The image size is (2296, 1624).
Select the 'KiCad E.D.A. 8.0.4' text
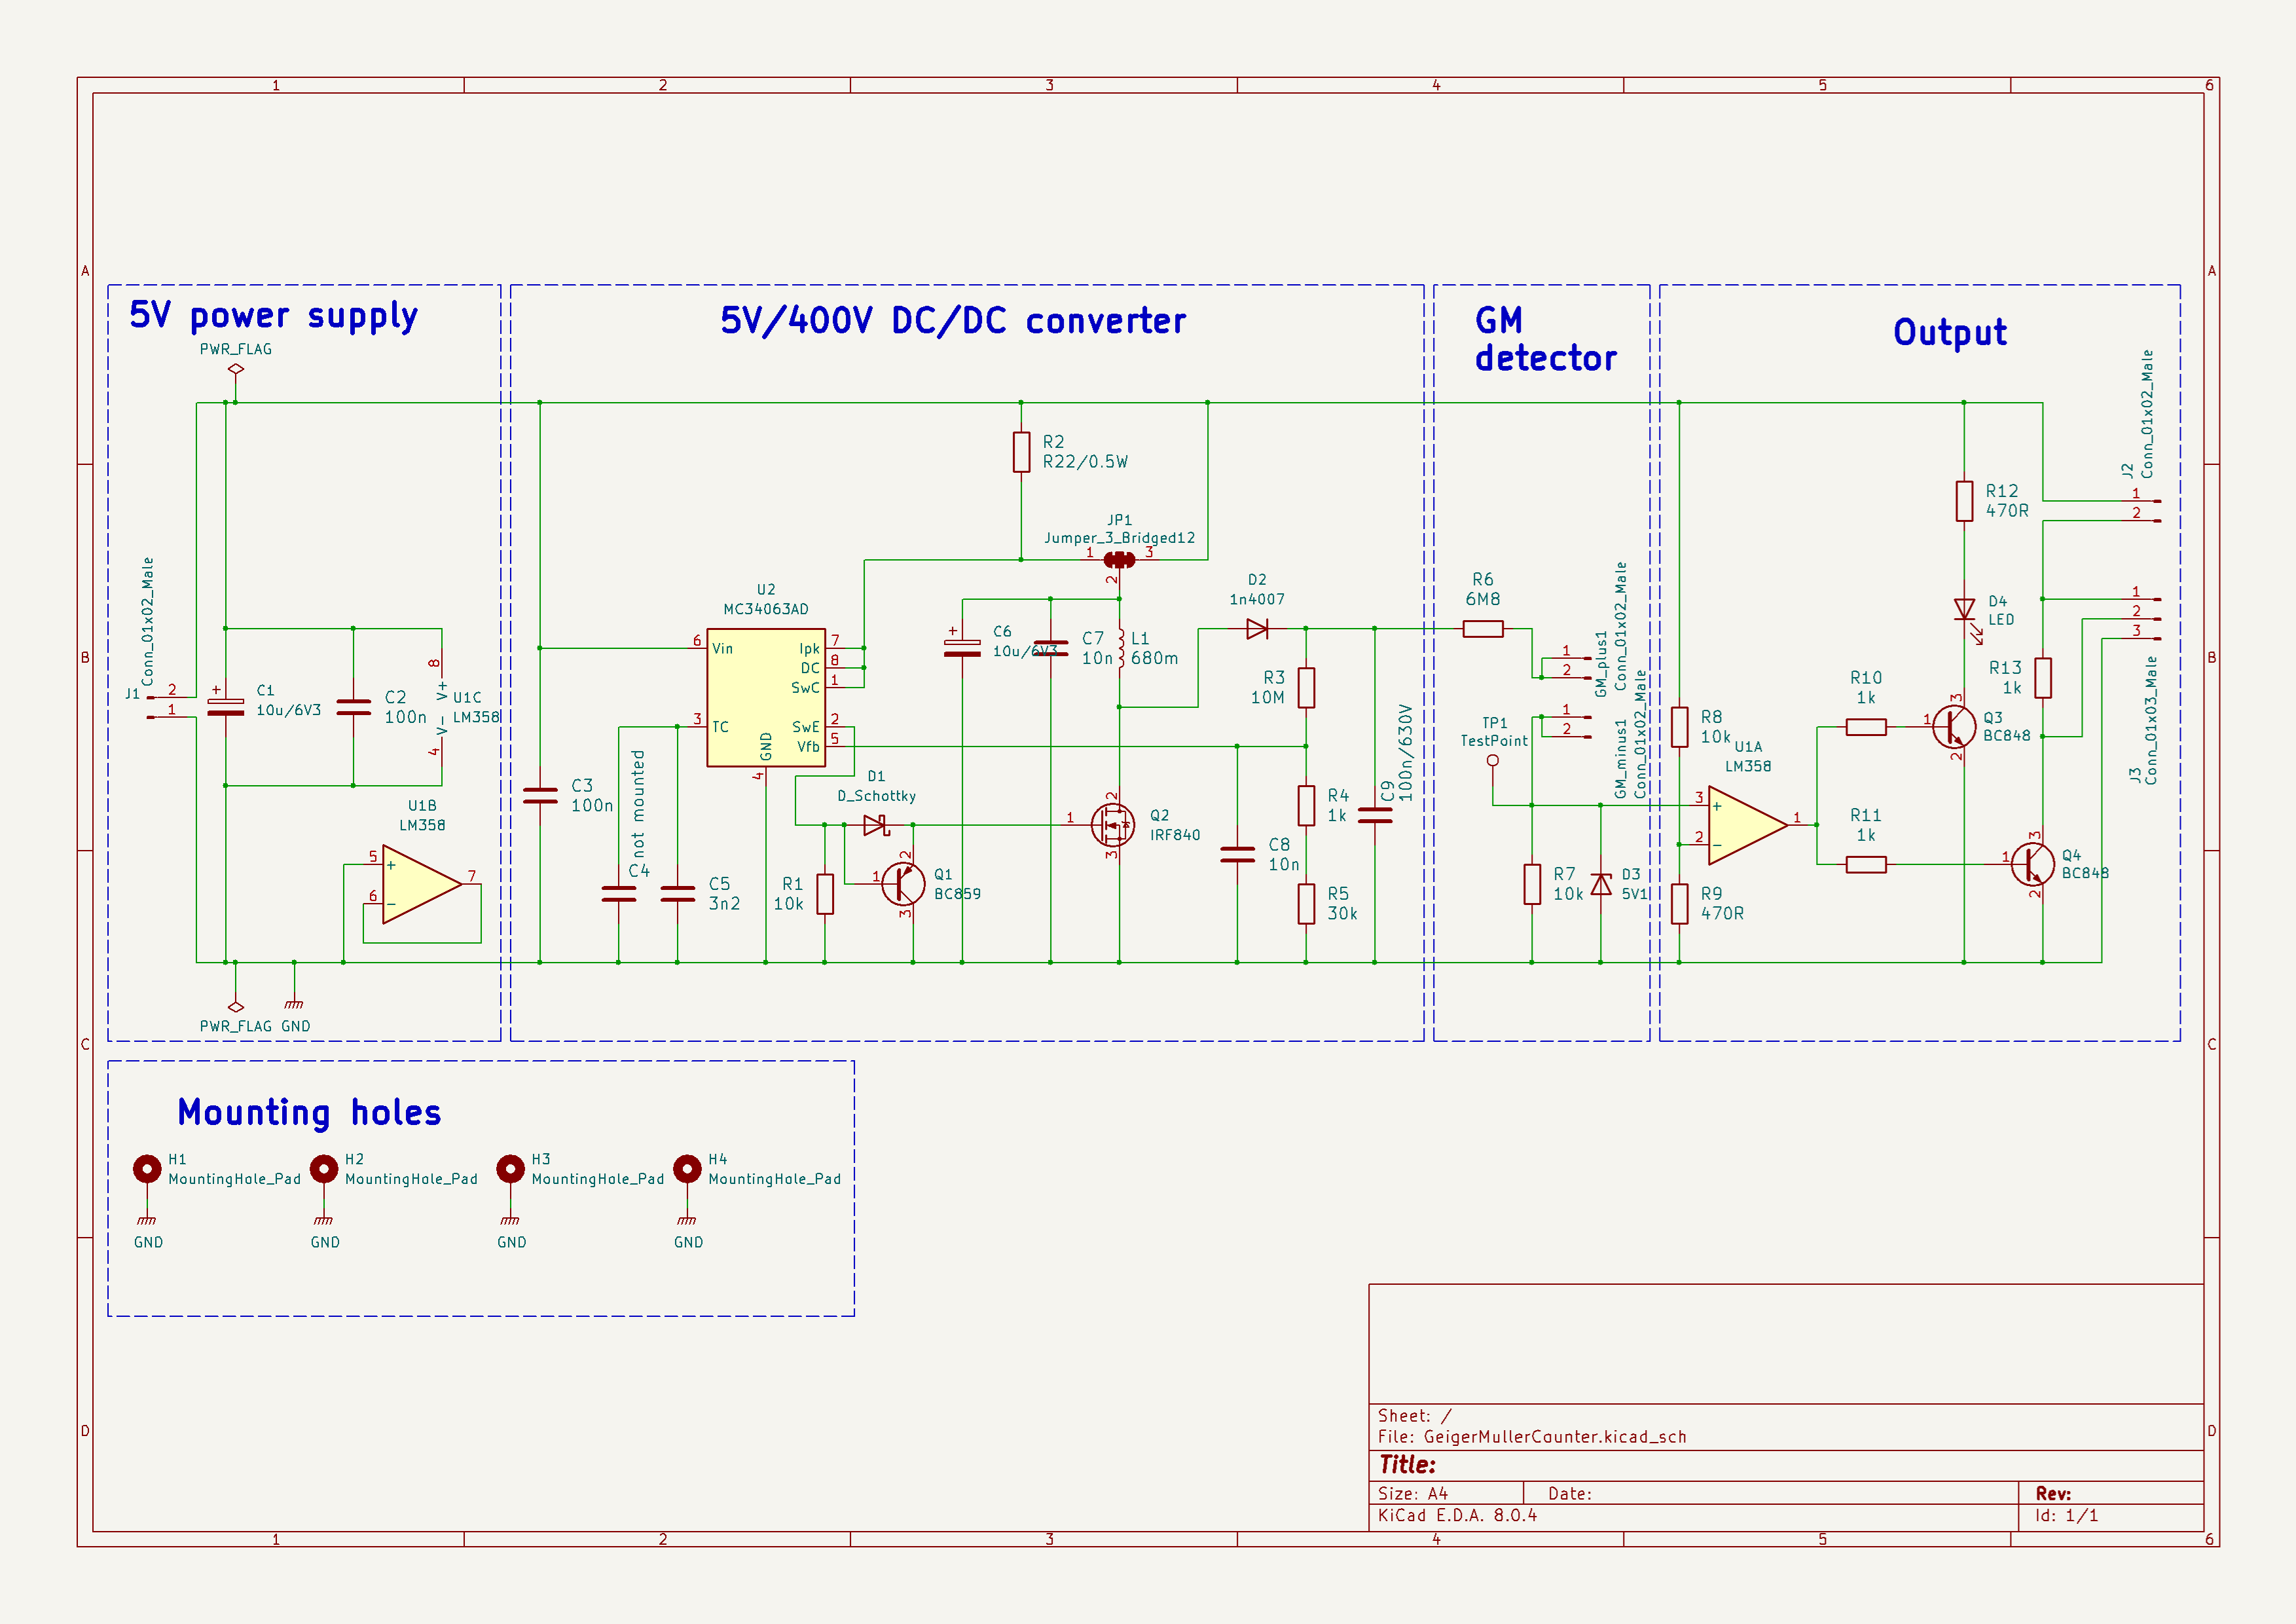[1457, 1515]
